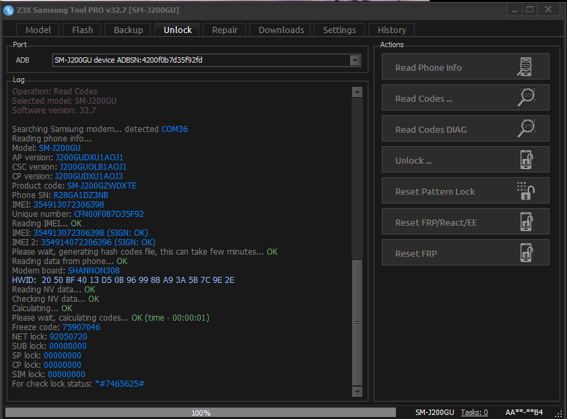Image resolution: width=567 pixels, height=419 pixels.
Task: Click the phone lock icon on Reset FRP/React/EE
Action: pyautogui.click(x=527, y=222)
